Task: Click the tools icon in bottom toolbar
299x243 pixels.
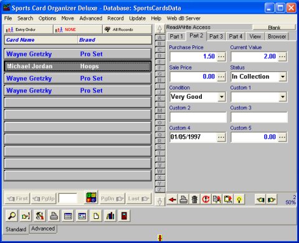Action: (x=40, y=216)
